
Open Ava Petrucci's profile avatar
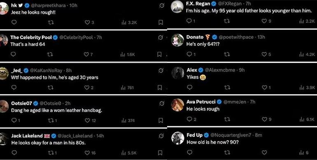click(177, 105)
